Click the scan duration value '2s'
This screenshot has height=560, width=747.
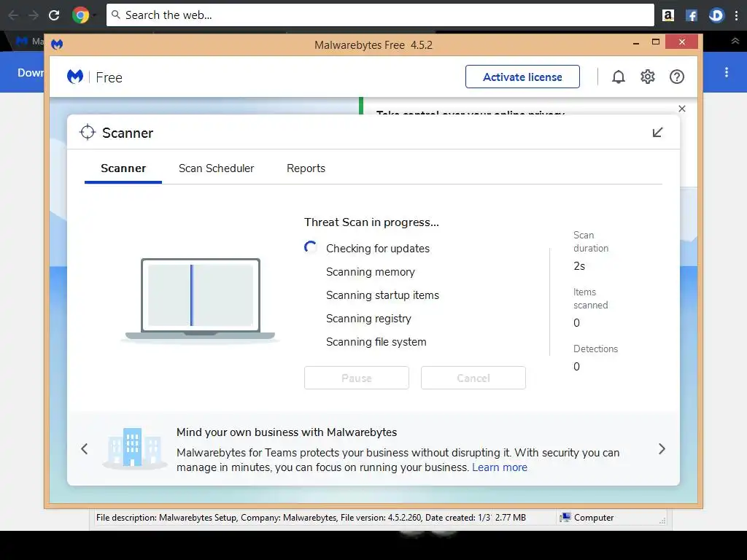click(579, 265)
